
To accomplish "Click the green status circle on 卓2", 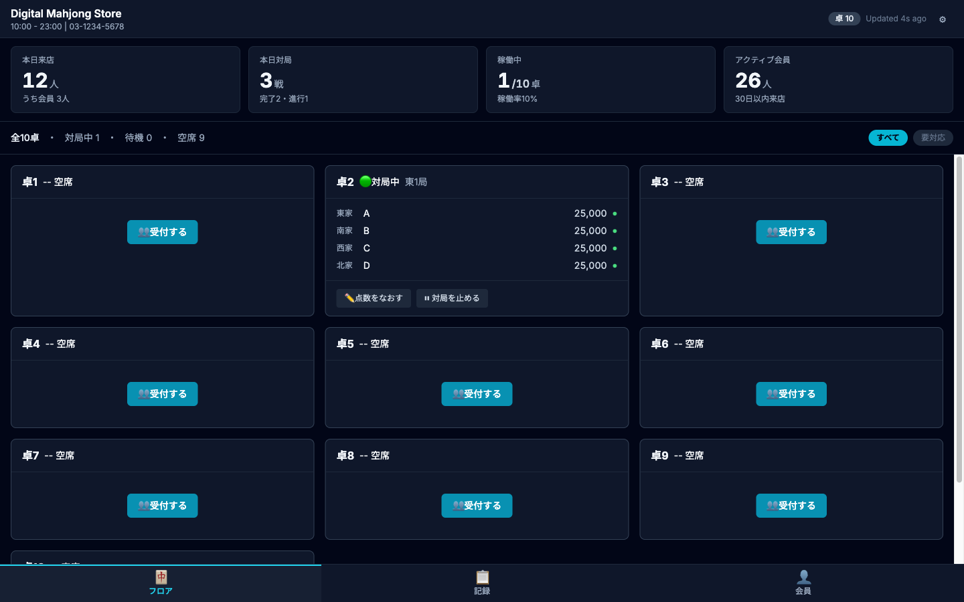I will point(366,181).
